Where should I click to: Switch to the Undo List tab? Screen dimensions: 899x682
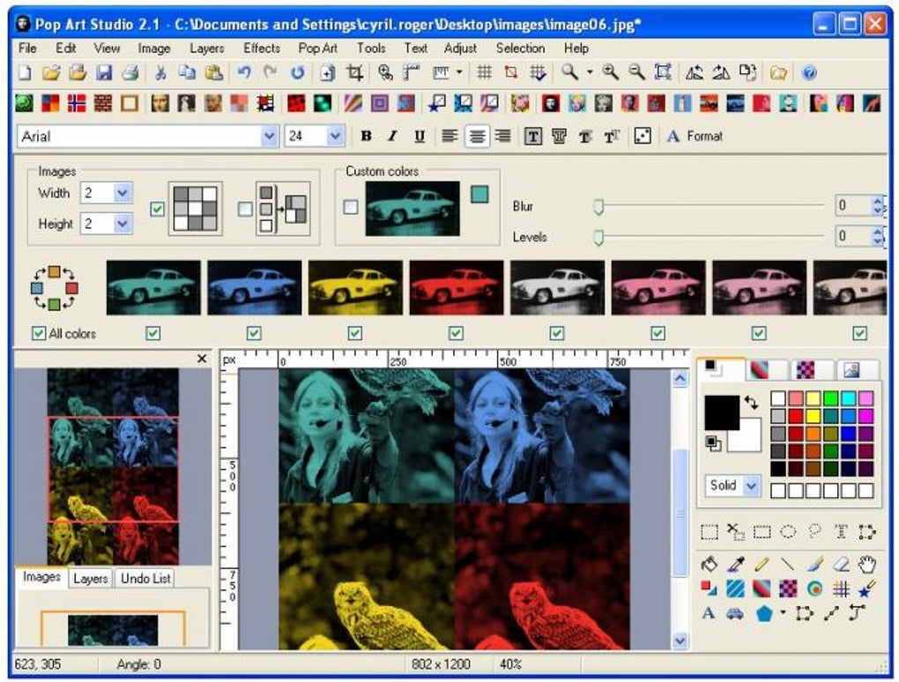coord(145,579)
